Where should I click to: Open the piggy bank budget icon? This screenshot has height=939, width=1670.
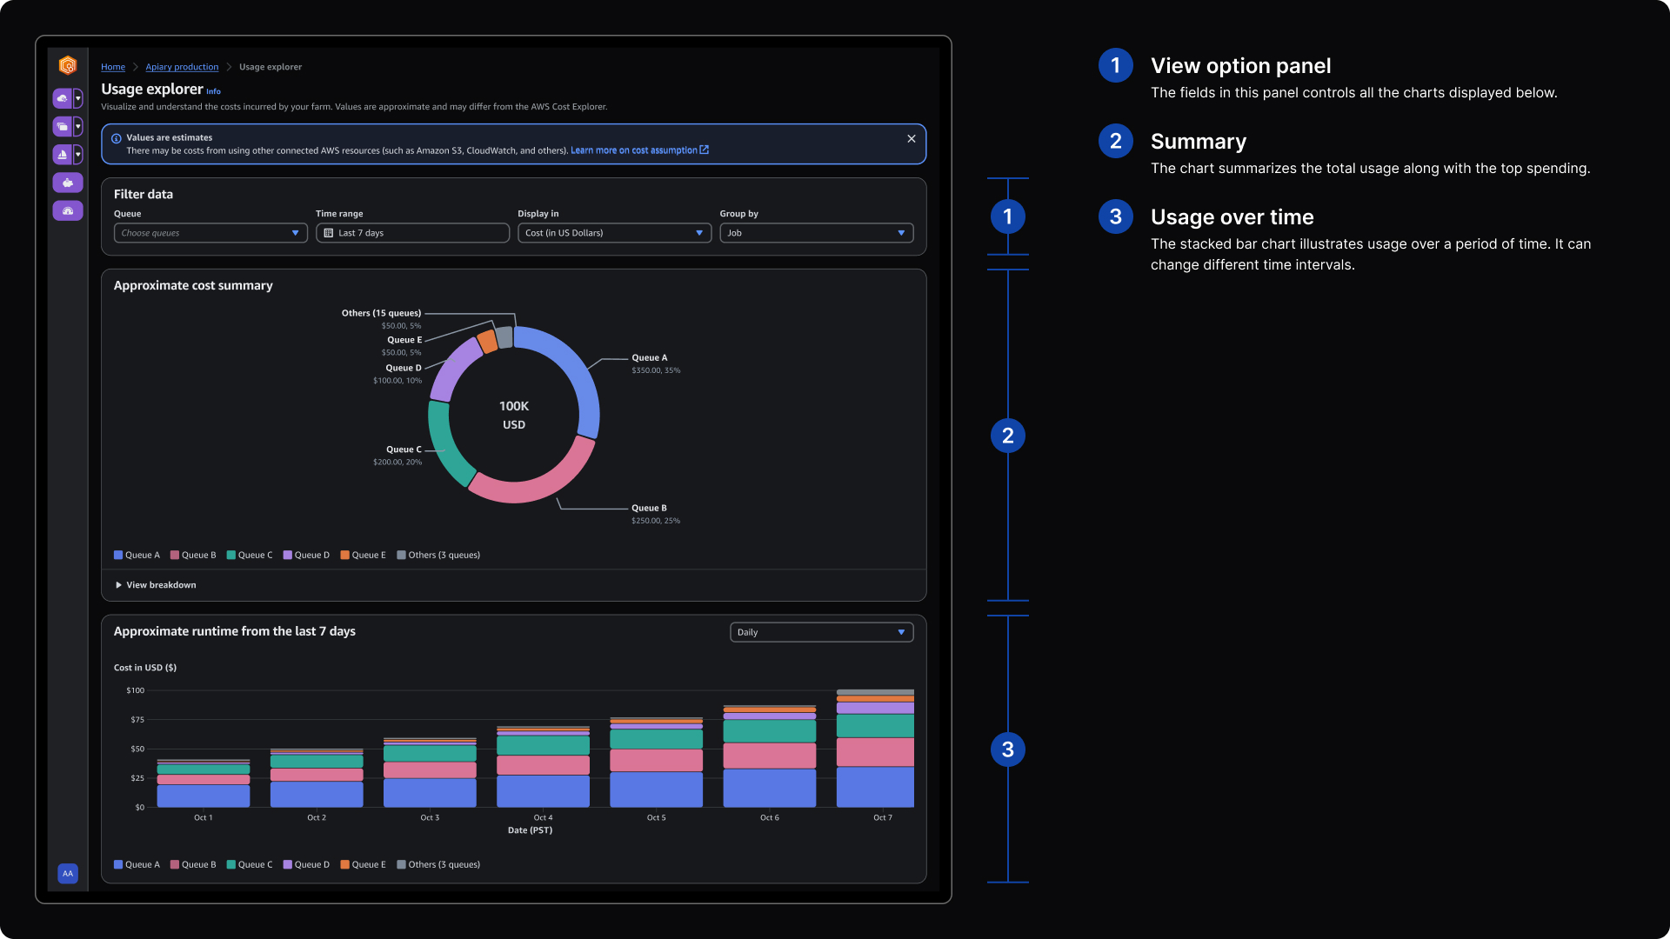(x=67, y=183)
